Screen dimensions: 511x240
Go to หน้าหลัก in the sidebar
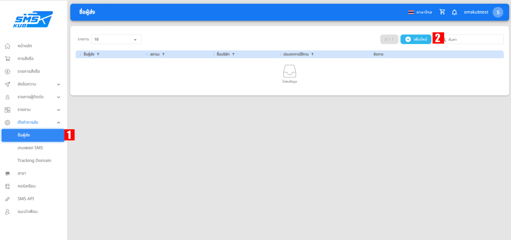pyautogui.click(x=25, y=46)
